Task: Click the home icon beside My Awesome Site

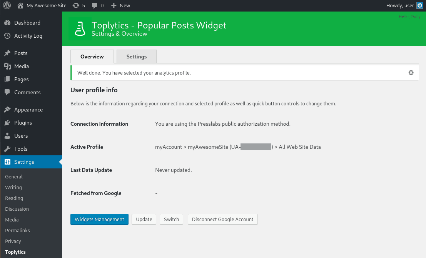Action: pos(20,5)
